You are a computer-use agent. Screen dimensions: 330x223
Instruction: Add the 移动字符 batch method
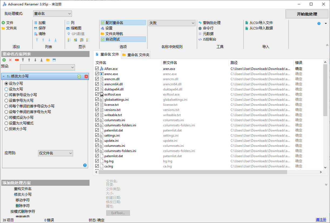pos(23,200)
